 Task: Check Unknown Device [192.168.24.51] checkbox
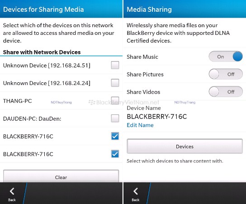[115, 65]
